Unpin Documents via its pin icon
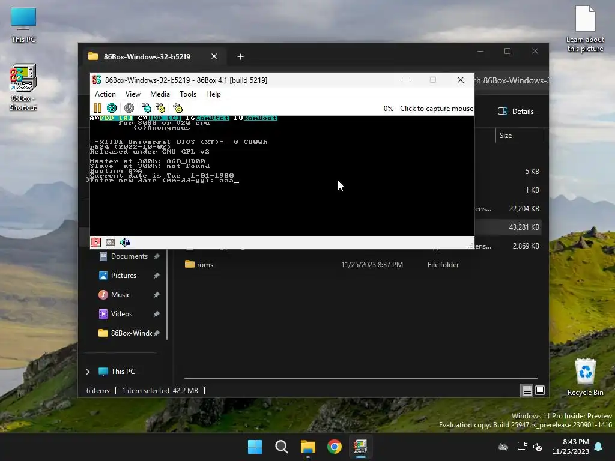Viewport: 615px width, 461px height. pos(157,256)
